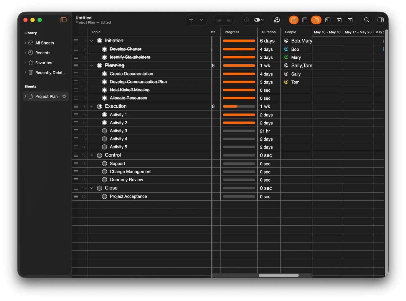Click Tom's yellow person avatar
Viewport: 406px width, 301px height.
tap(286, 82)
